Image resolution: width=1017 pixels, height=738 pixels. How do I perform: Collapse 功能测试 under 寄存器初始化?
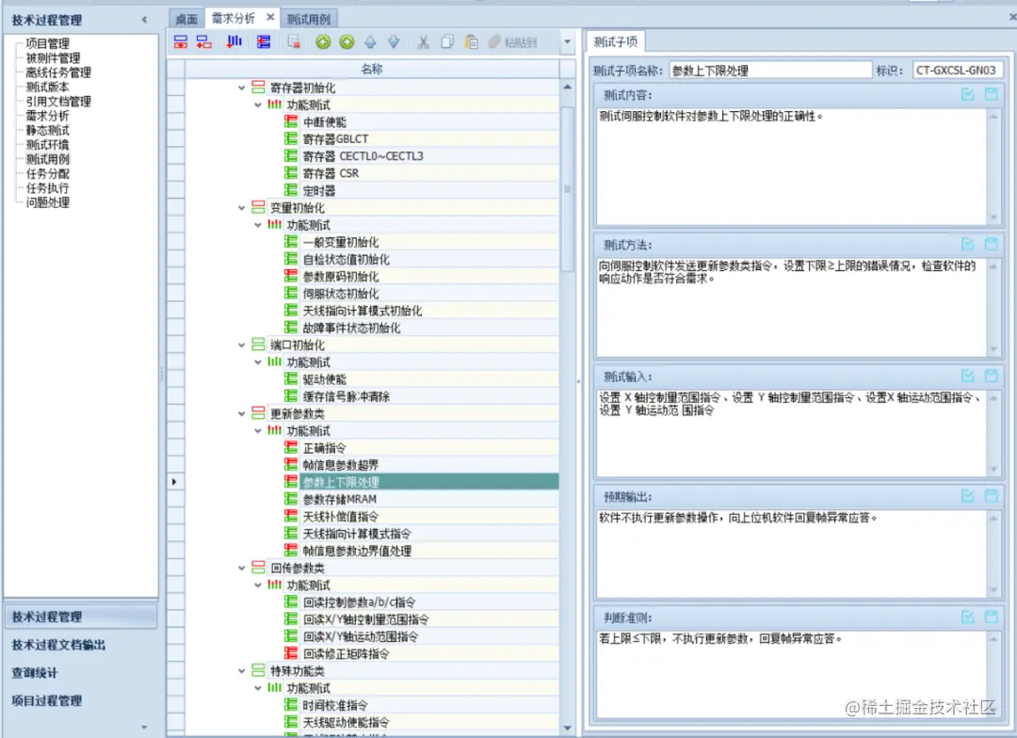pyautogui.click(x=257, y=104)
